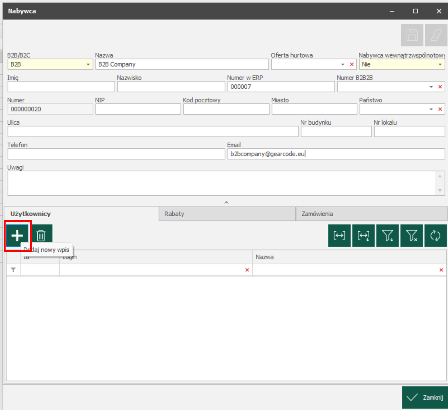
Task: Clear the Nazwa column filter with red X
Action: [x=441, y=270]
